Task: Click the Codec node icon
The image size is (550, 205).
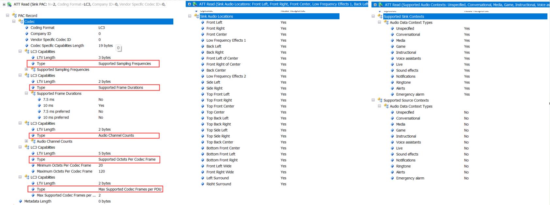Action: pos(21,22)
